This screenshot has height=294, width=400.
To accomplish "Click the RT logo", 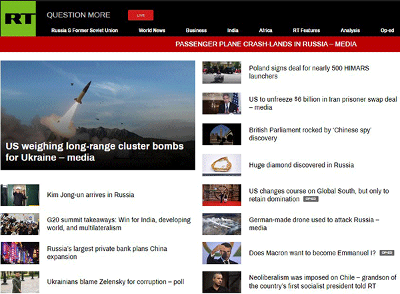I will (18, 19).
